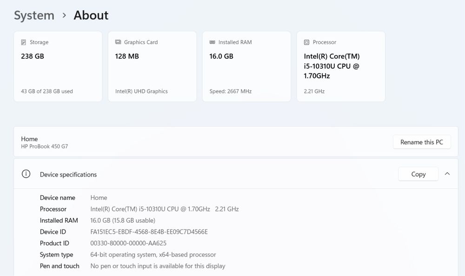Click the About breadcrumb heading
Viewport: 465px width, 276px height.
click(x=91, y=15)
